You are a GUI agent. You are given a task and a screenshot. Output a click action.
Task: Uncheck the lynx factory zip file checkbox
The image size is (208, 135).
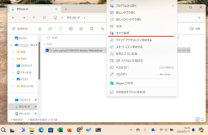click(47, 50)
